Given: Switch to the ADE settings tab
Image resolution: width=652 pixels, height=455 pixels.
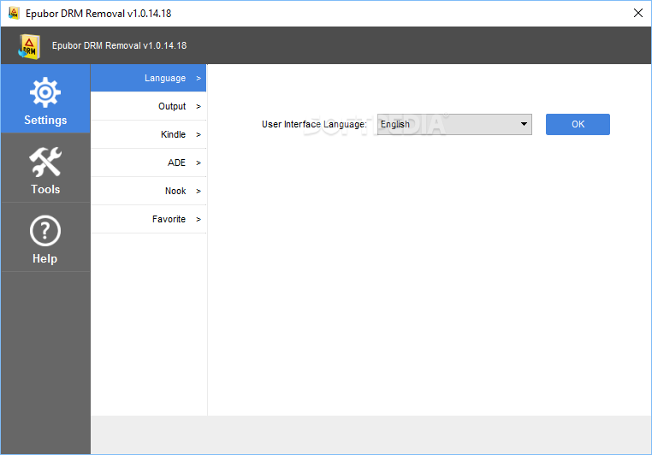Looking at the screenshot, I should point(148,162).
